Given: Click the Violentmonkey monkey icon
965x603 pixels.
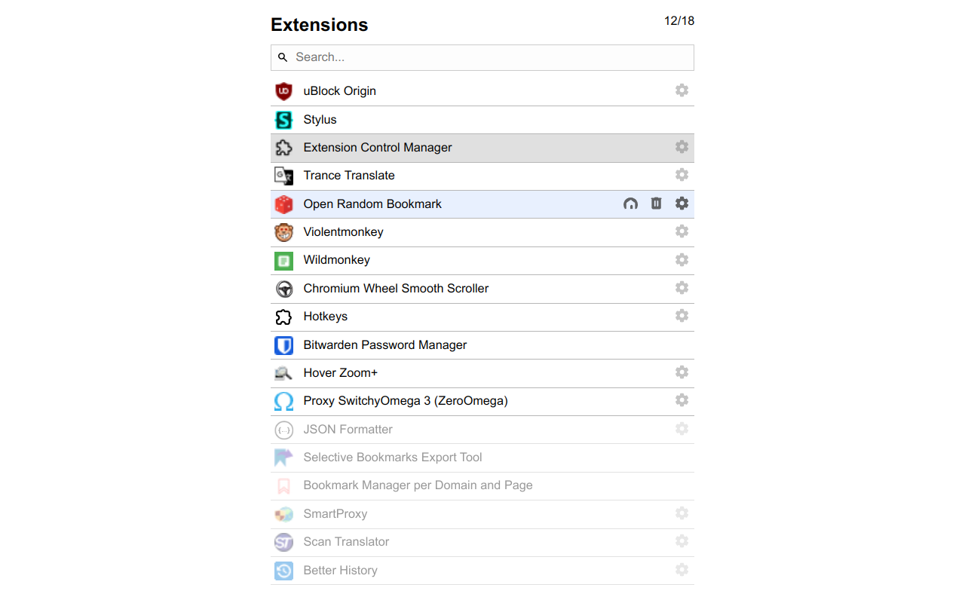Looking at the screenshot, I should [x=283, y=232].
